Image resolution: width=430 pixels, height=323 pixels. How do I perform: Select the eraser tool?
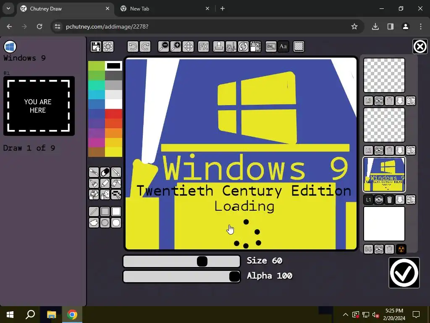click(x=105, y=172)
